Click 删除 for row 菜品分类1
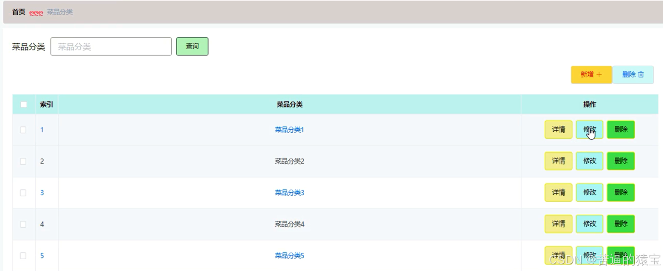Image resolution: width=663 pixels, height=271 pixels. tap(621, 130)
